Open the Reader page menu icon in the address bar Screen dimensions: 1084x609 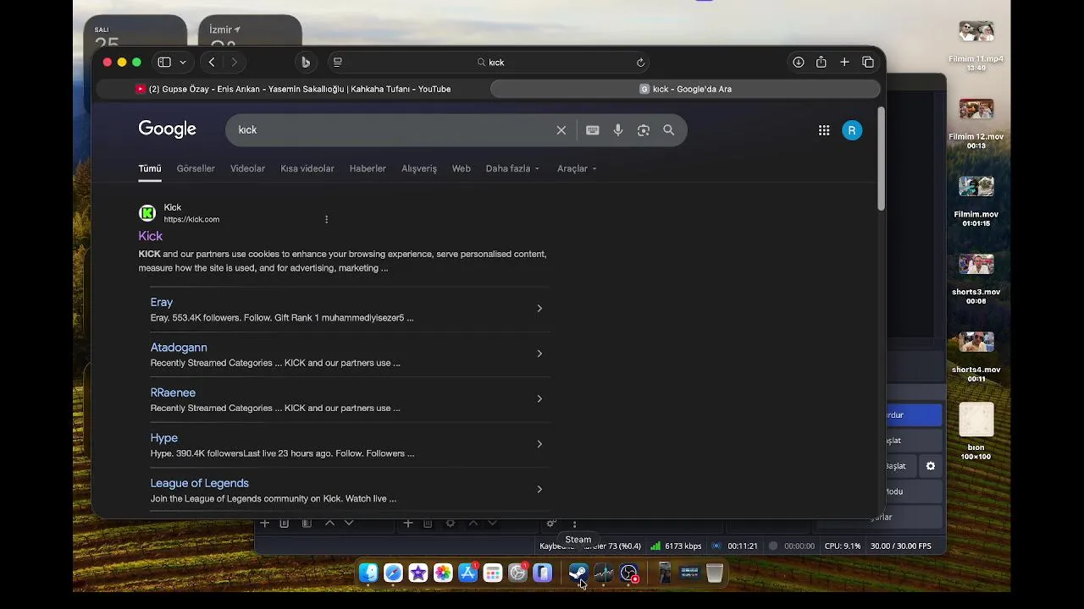[x=338, y=62]
